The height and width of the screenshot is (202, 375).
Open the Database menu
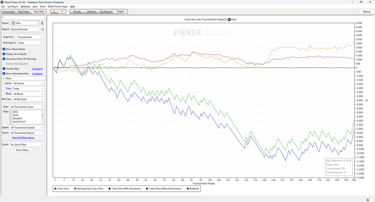click(25, 6)
